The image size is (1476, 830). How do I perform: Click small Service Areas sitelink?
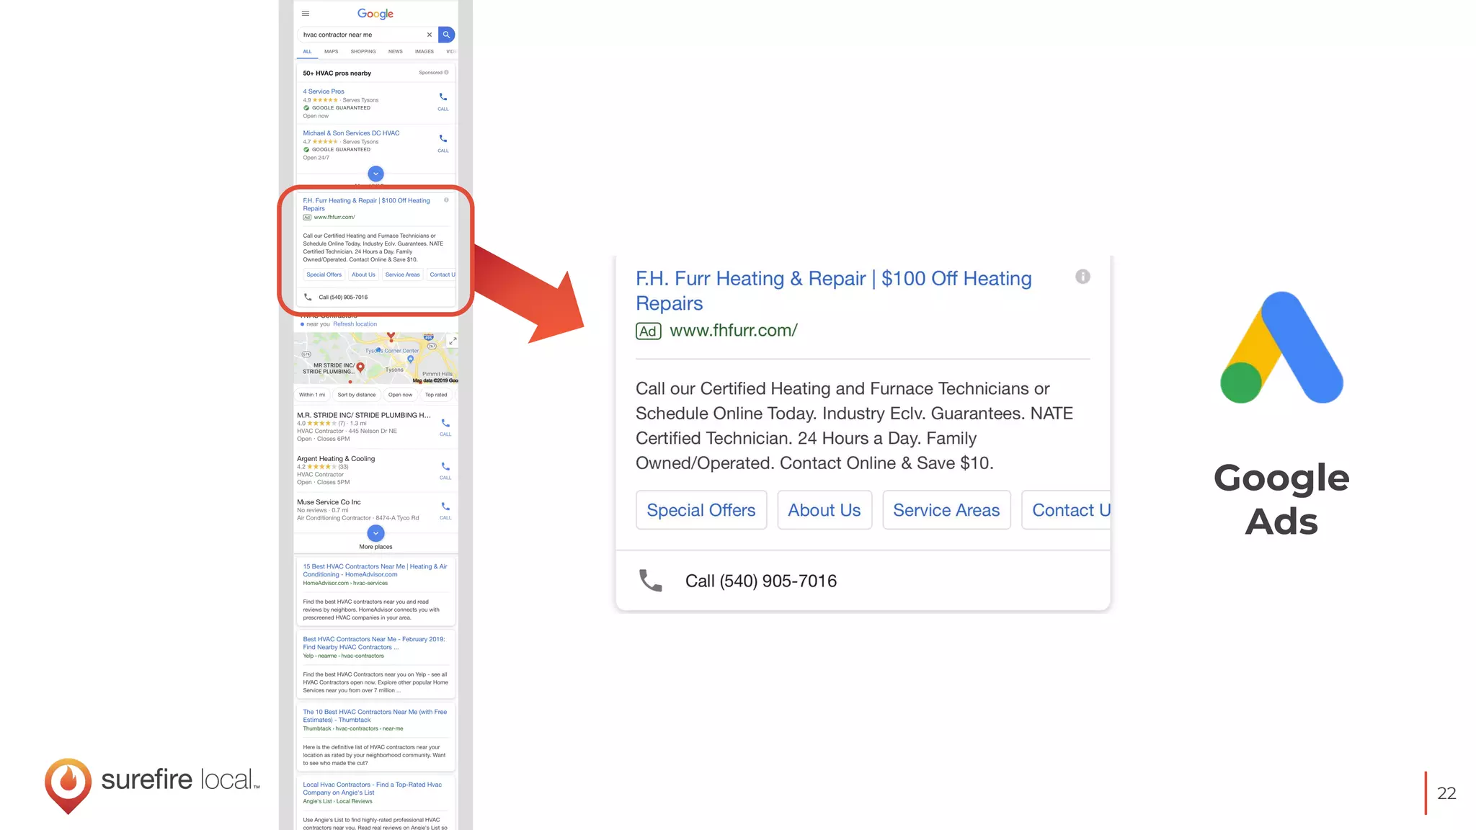pyautogui.click(x=402, y=275)
